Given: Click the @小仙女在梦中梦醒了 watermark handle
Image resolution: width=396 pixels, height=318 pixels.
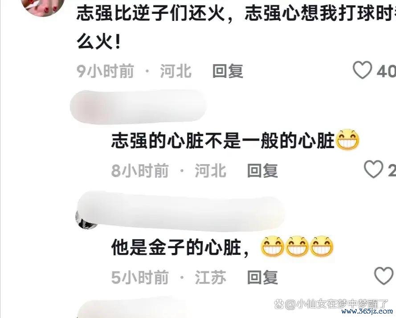Looking at the screenshot, I should [337, 304].
